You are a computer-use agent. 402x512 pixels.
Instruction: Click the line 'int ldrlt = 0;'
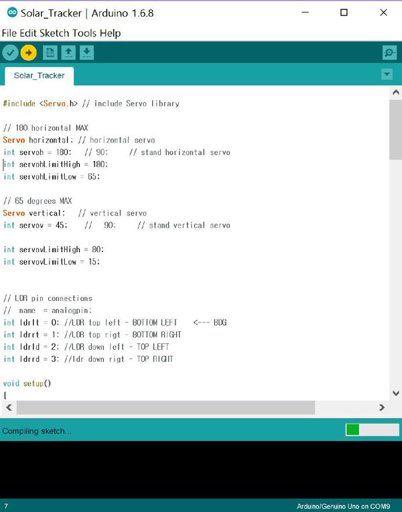pyautogui.click(x=31, y=322)
